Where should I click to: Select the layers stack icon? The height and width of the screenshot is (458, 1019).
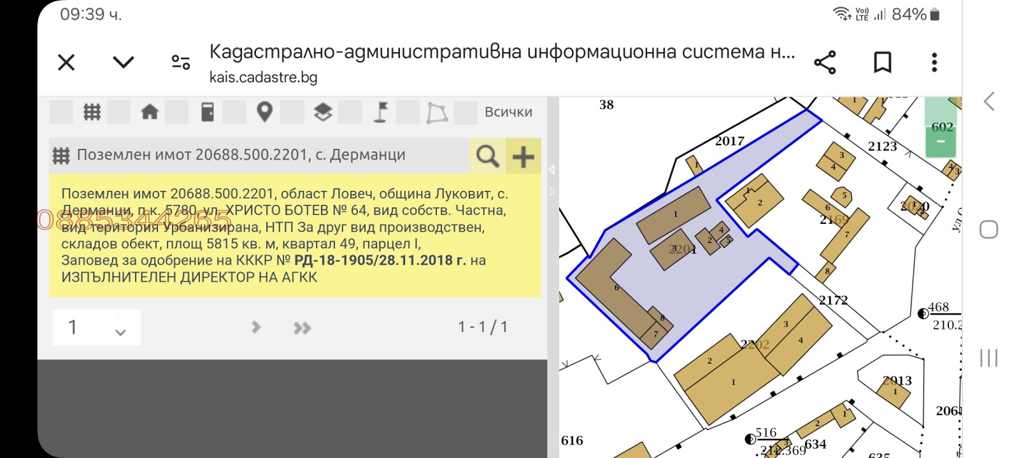323,113
